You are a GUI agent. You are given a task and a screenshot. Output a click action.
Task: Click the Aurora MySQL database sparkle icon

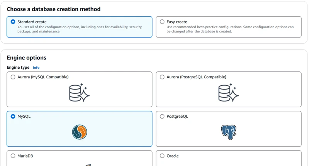click(x=79, y=93)
